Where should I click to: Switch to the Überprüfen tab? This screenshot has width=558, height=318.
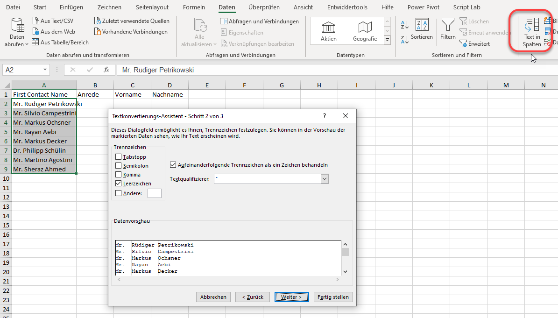tap(264, 7)
